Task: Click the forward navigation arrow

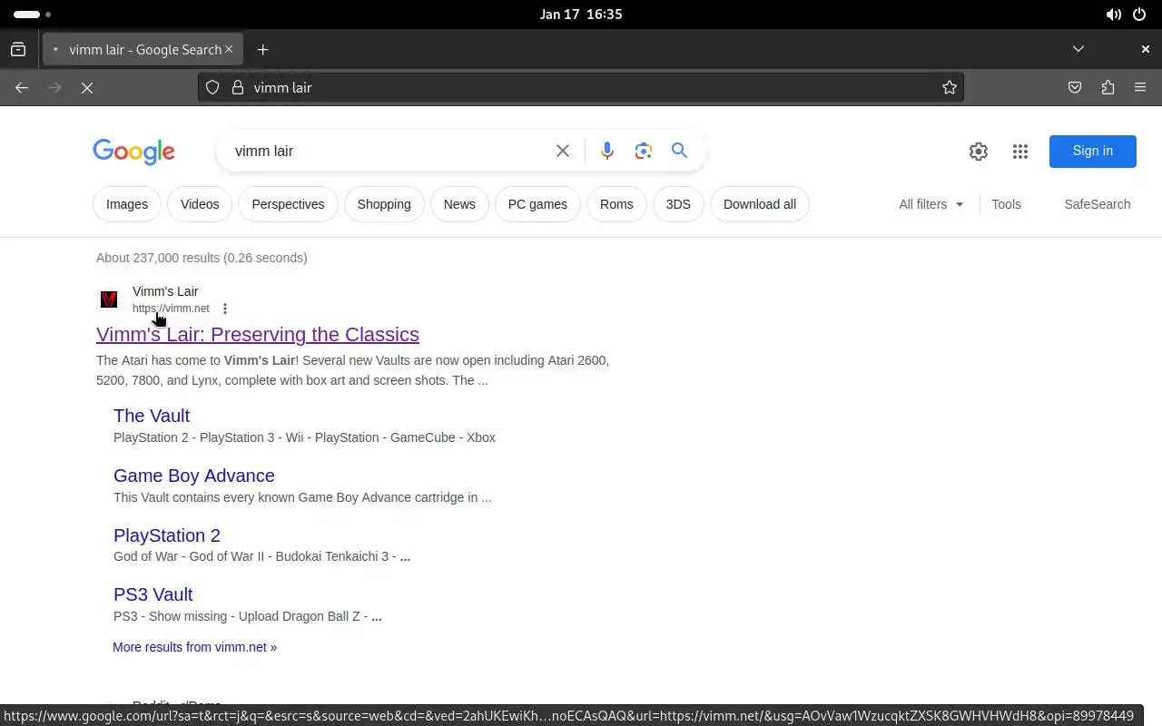Action: coord(54,87)
